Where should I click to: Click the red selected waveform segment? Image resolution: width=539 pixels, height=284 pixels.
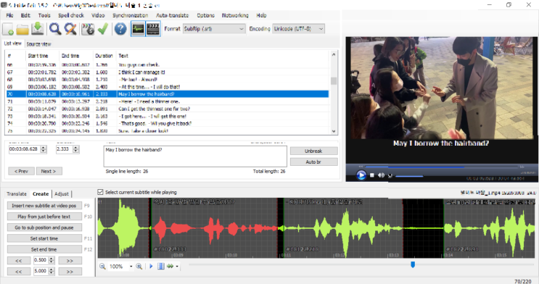[x=215, y=228]
